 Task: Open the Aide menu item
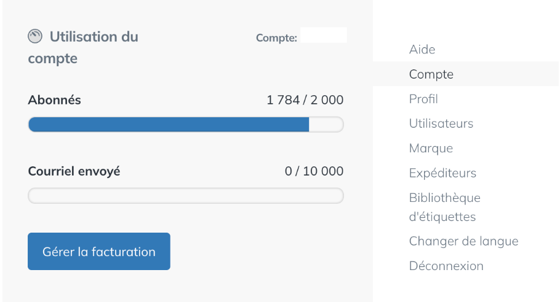pyautogui.click(x=422, y=49)
